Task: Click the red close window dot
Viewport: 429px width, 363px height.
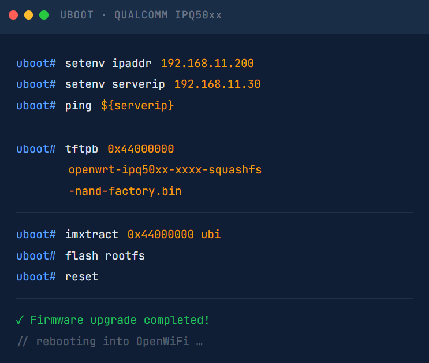Action: [13, 15]
